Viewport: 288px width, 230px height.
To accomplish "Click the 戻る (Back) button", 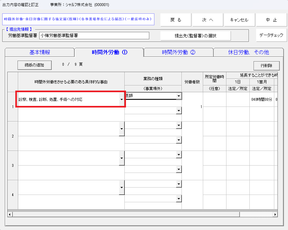I will point(176,20).
